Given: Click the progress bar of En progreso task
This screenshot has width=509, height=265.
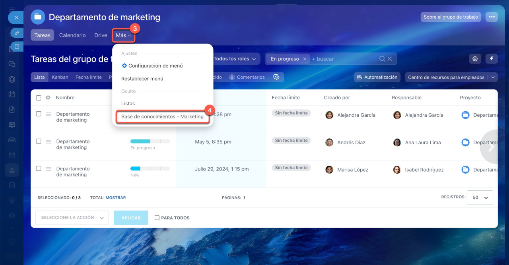Looking at the screenshot, I should tap(150, 141).
